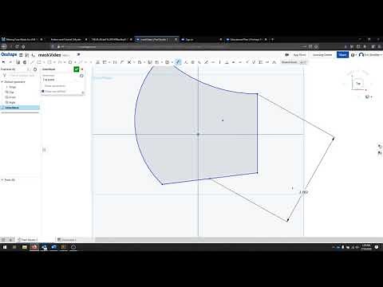Select the 3 point arc tool
Image resolution: width=383 pixels, height=287 pixels.
tap(60, 62)
